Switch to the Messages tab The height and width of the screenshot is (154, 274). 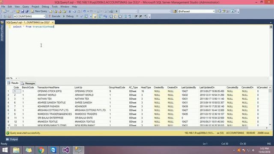coord(28,83)
